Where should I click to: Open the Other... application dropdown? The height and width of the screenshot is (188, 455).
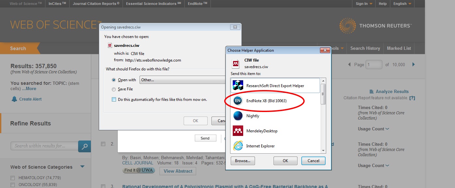click(182, 80)
